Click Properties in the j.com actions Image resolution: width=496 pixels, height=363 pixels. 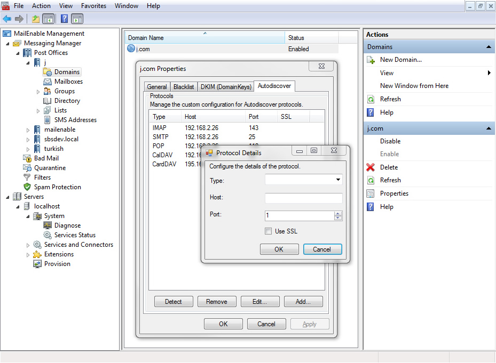(x=394, y=193)
